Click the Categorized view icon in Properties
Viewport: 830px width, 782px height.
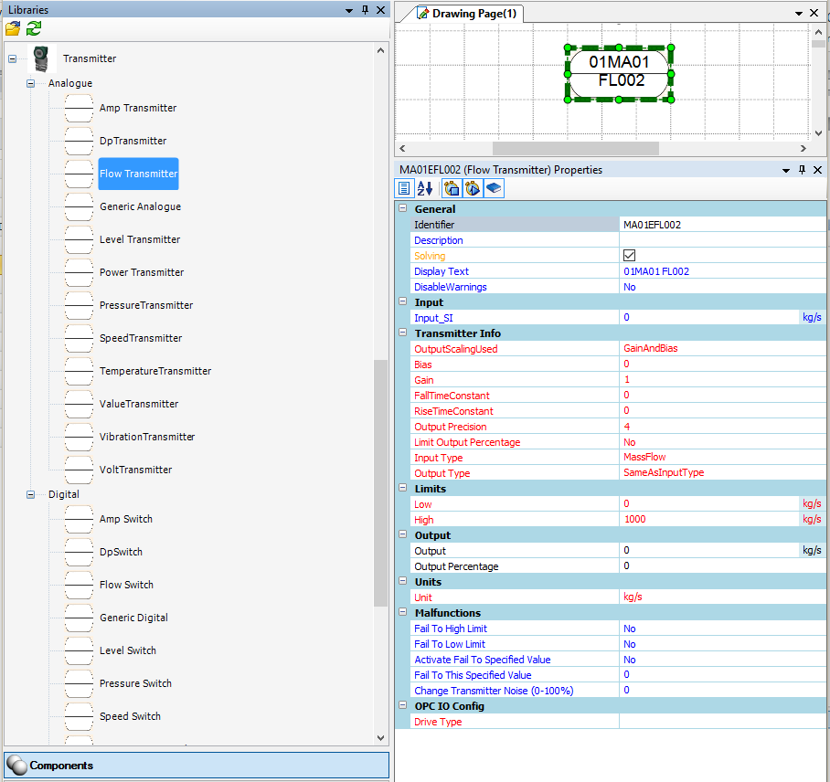pos(404,189)
